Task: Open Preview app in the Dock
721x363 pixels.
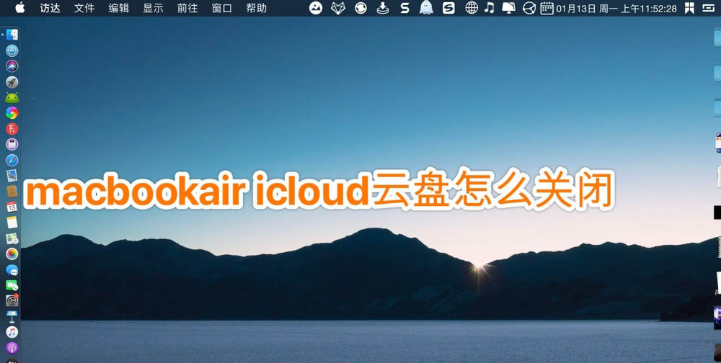Action: pyautogui.click(x=12, y=176)
